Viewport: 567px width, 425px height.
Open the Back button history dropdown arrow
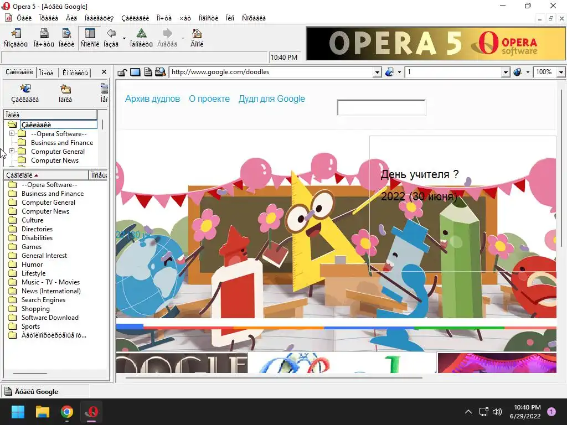tap(124, 38)
